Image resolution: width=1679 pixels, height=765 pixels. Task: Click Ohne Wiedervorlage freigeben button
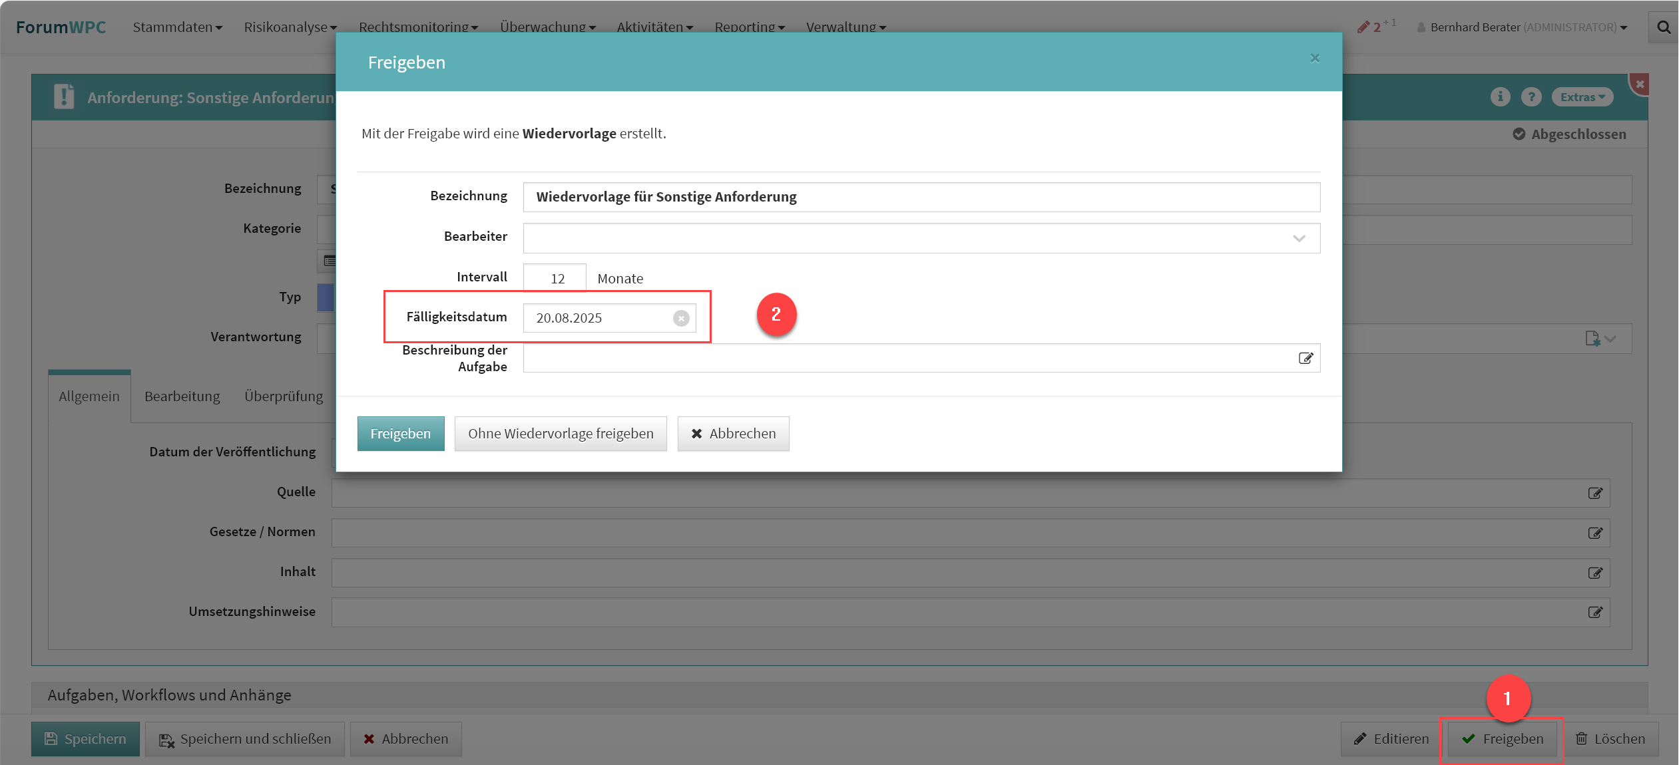pos(560,434)
